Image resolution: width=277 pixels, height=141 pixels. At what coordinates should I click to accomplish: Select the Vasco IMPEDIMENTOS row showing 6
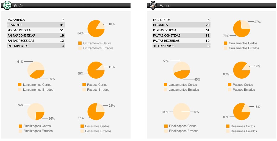tap(181, 46)
